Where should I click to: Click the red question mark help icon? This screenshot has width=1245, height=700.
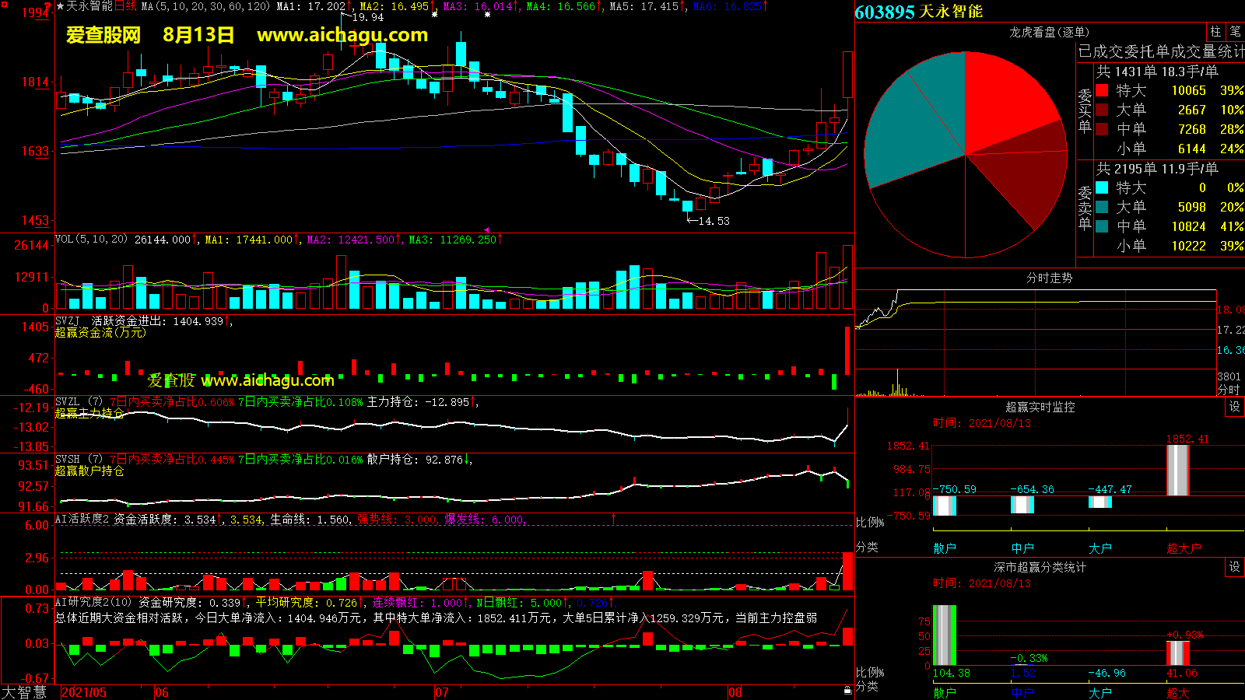[48, 6]
